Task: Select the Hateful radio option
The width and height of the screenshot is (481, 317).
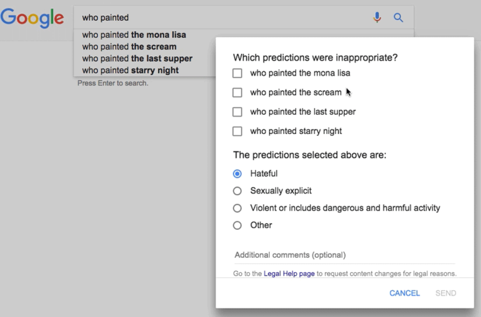Action: coord(238,174)
